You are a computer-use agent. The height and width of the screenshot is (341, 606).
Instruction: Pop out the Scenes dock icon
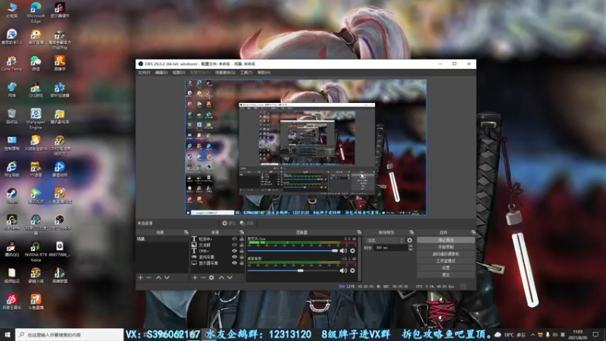tap(186, 233)
